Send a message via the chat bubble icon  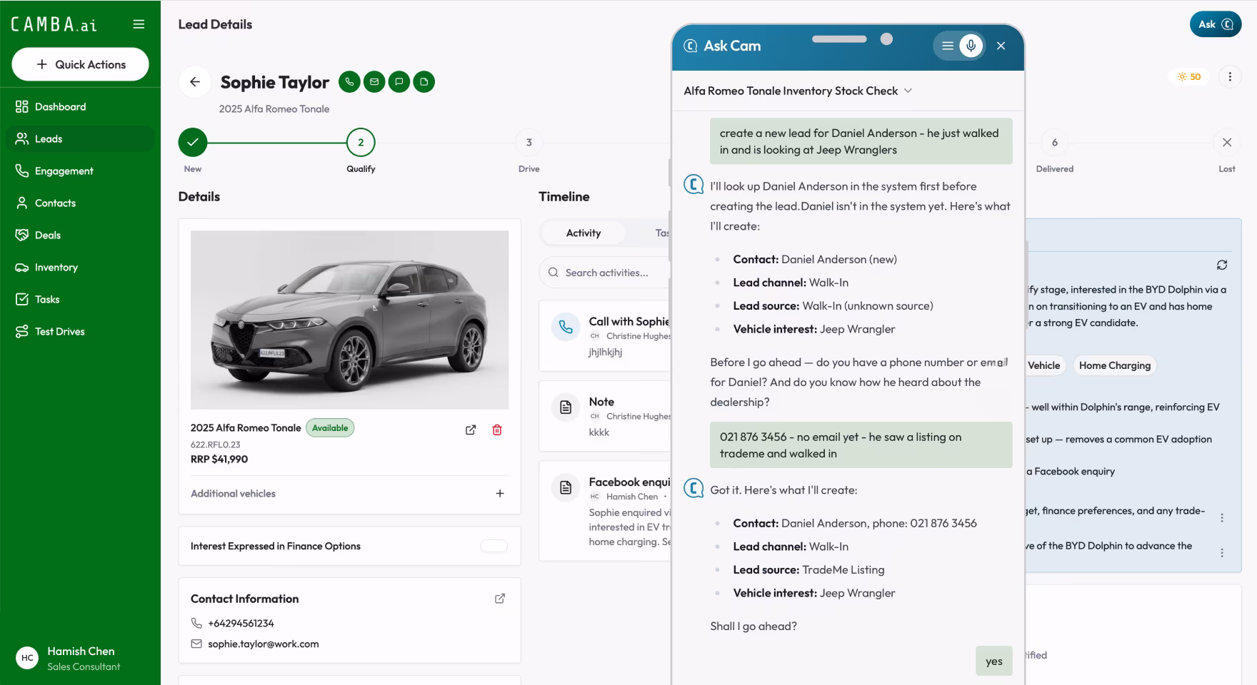pos(399,82)
